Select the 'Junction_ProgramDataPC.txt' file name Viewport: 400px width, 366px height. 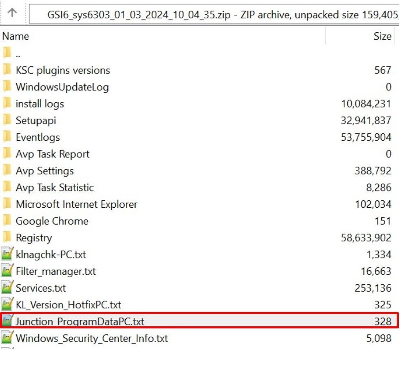(80, 321)
